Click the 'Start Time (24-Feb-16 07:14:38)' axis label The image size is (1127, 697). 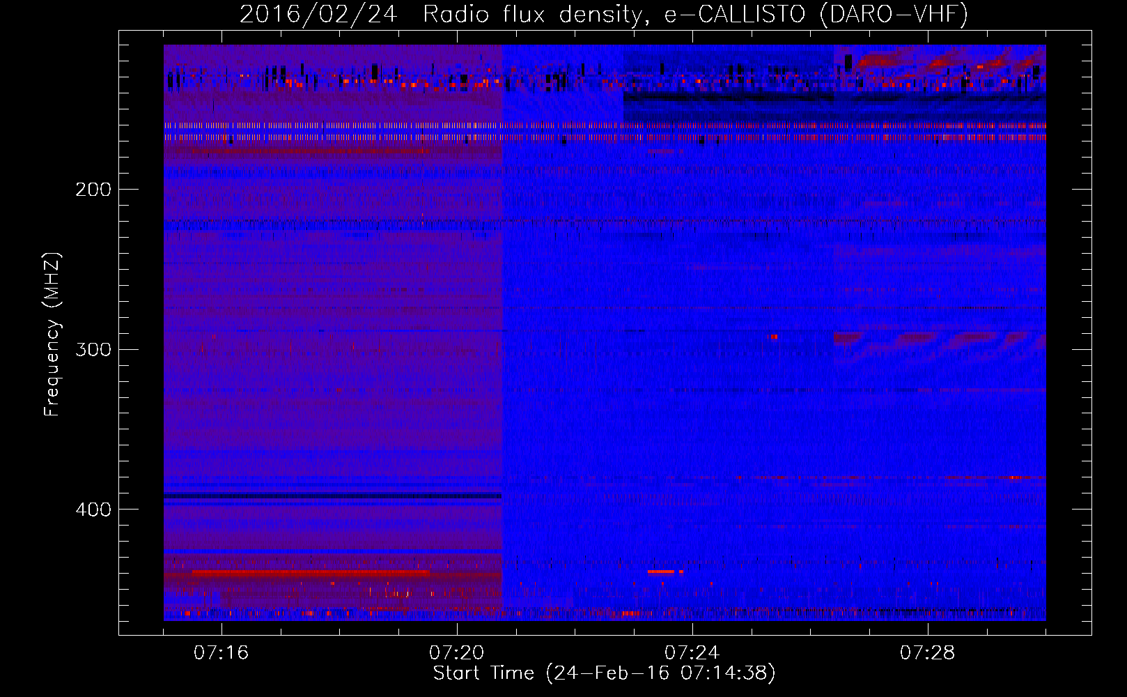point(605,673)
